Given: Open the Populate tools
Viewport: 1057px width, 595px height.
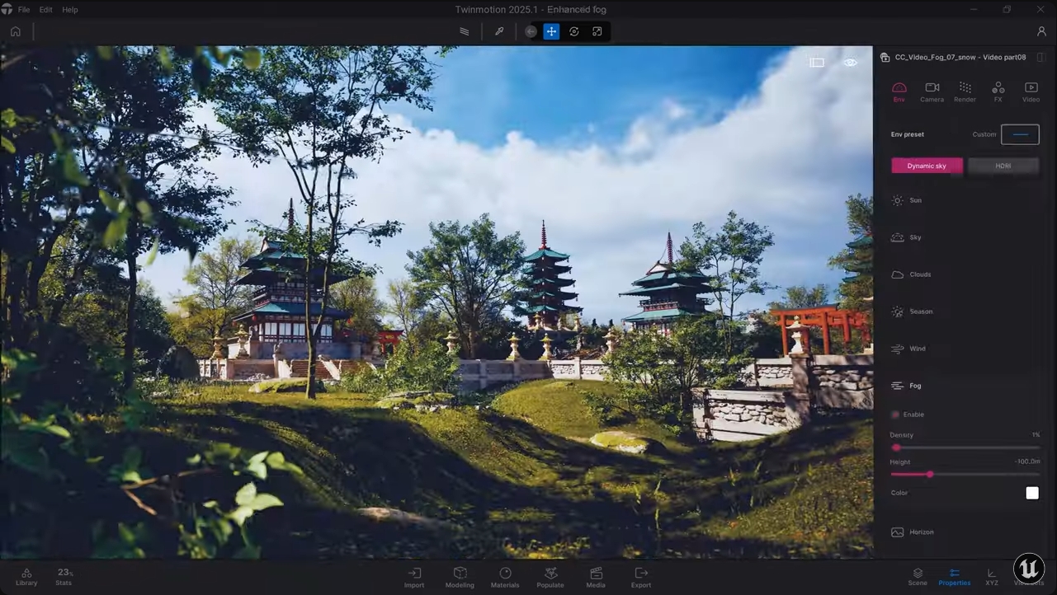Looking at the screenshot, I should pos(550,577).
